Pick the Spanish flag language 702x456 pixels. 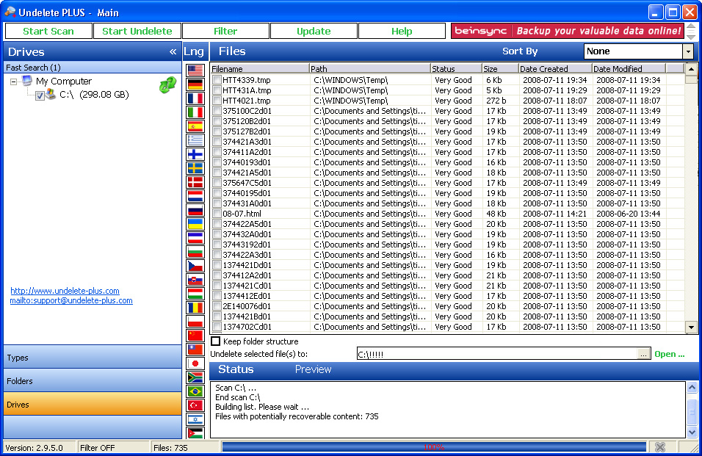pos(195,126)
